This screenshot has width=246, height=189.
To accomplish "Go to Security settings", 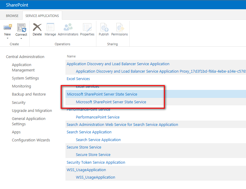I will (19, 102).
